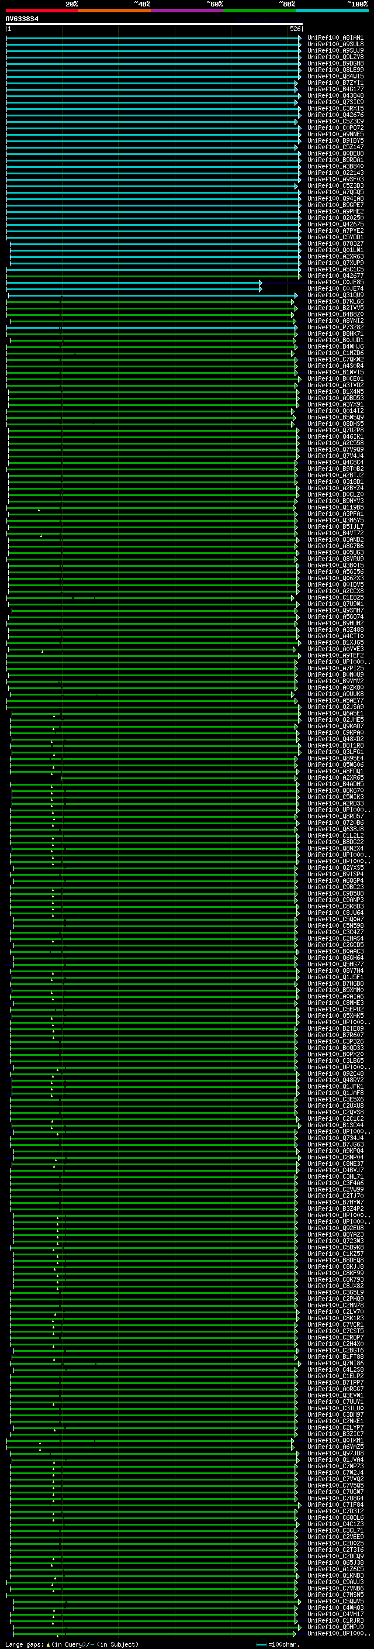Select hit UniRef100_A9TEF2
The image size is (374, 1649).
pyautogui.click(x=335, y=656)
